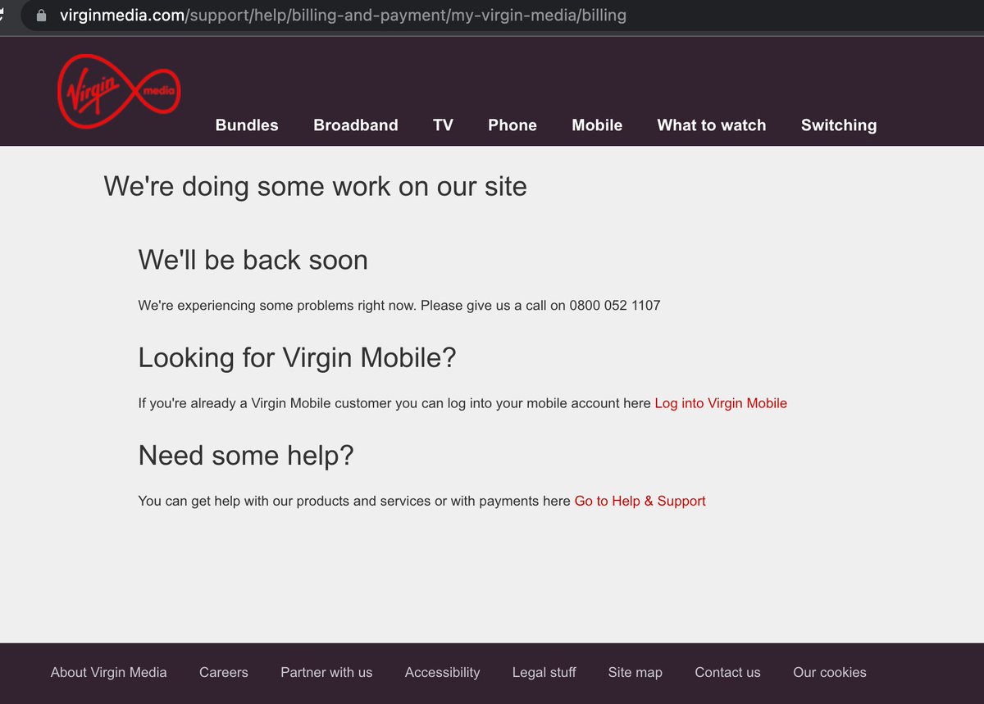Reload the page with the refresh icon
Screen dimensions: 984x704
(3, 15)
